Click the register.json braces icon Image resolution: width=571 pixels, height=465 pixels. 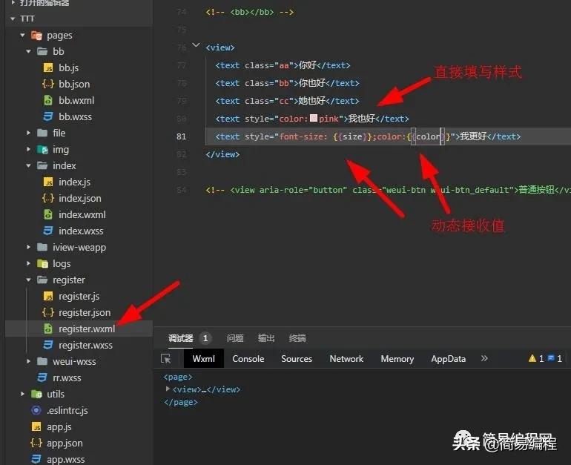click(x=48, y=312)
